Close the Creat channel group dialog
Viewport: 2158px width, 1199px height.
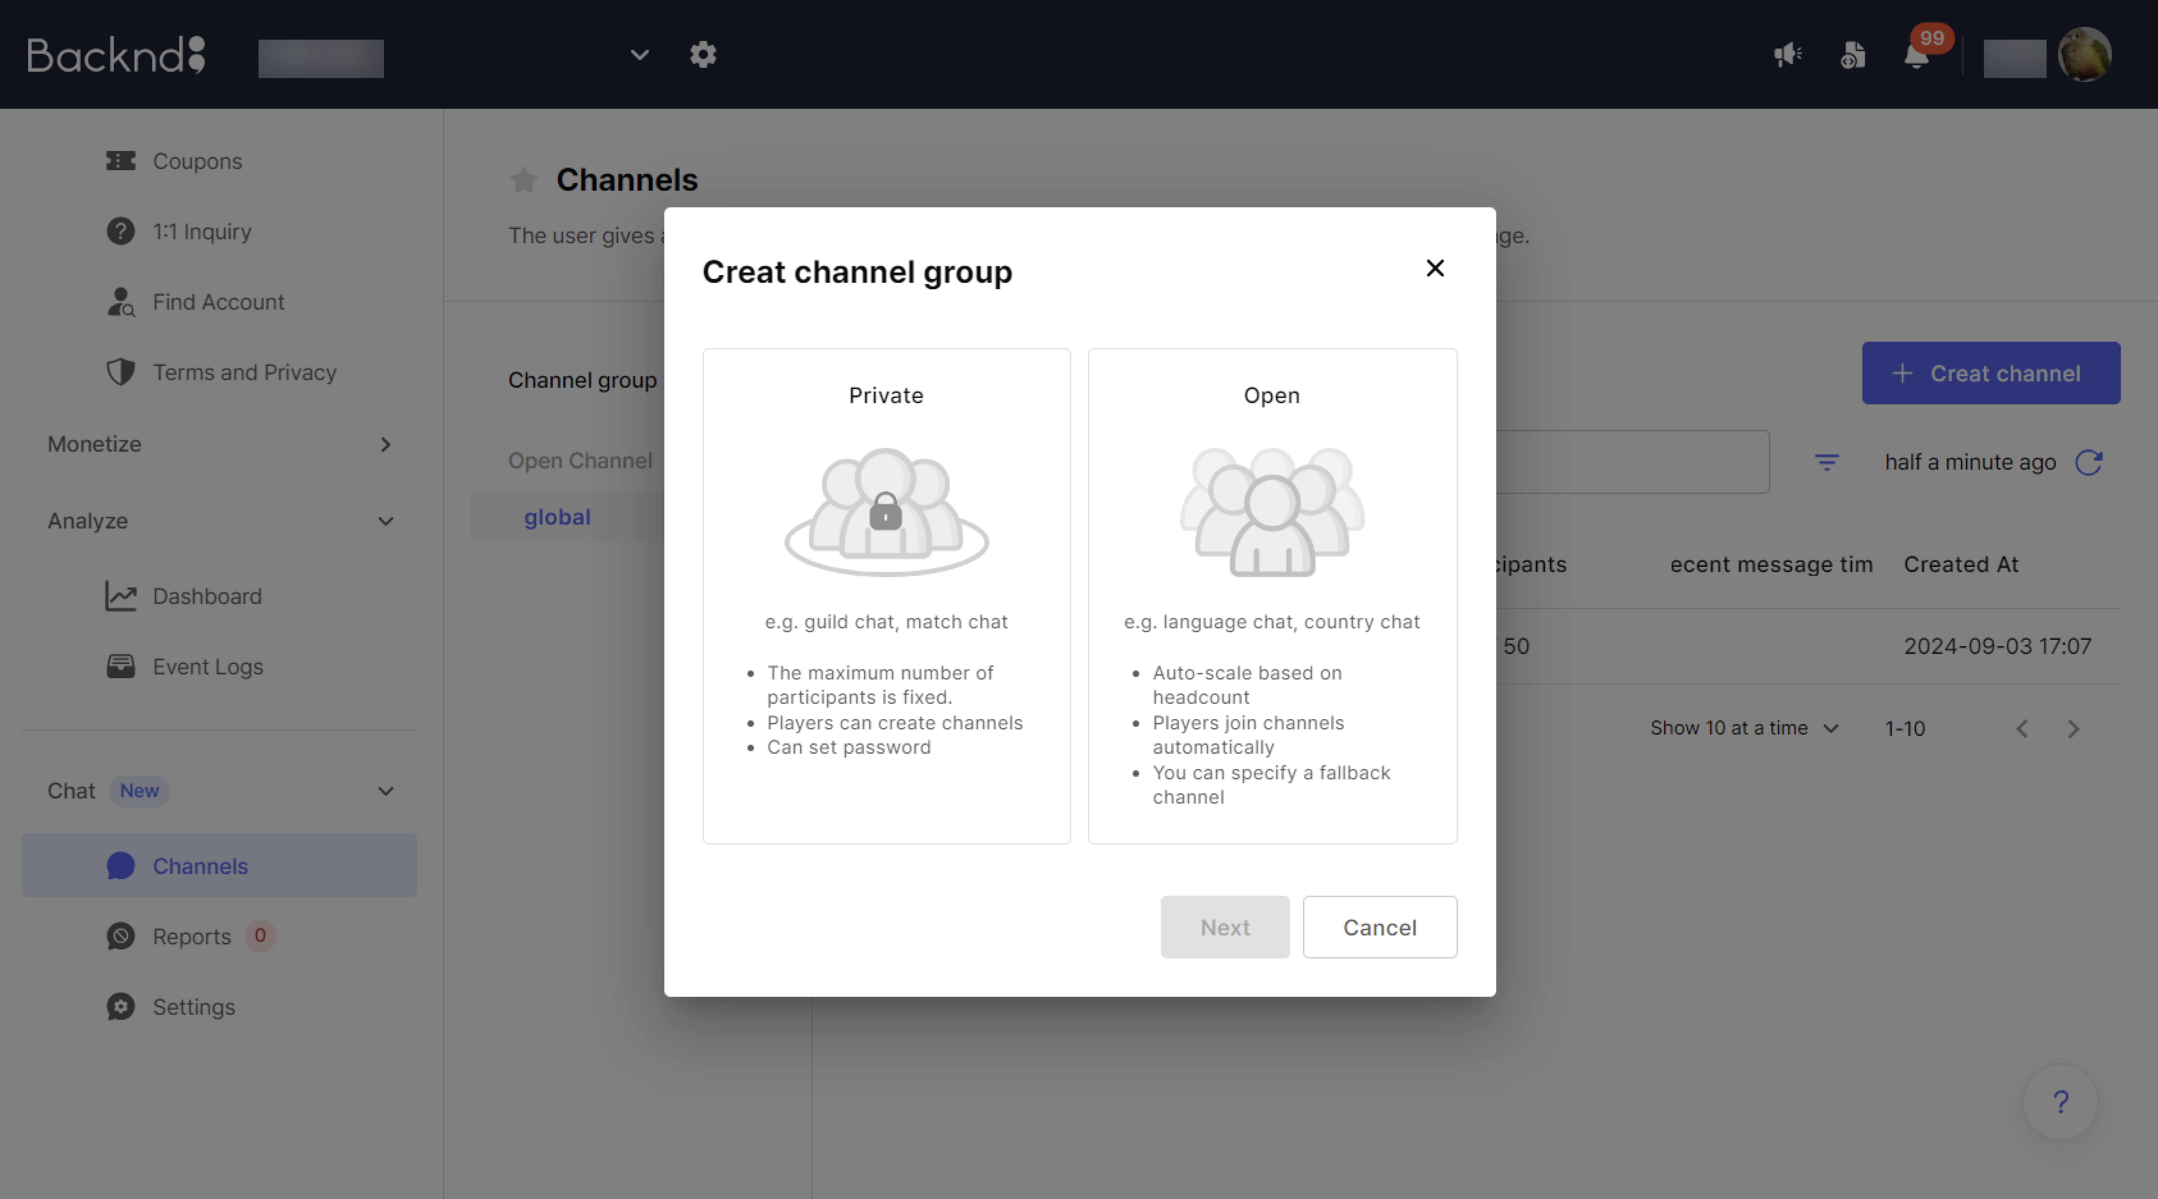coord(1435,268)
